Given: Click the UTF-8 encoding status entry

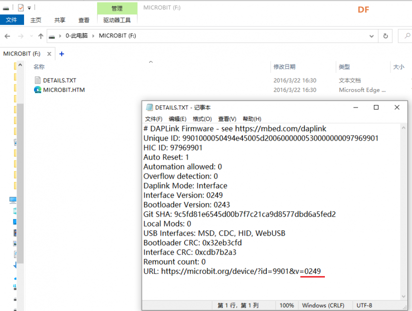Looking at the screenshot, I should tap(364, 305).
